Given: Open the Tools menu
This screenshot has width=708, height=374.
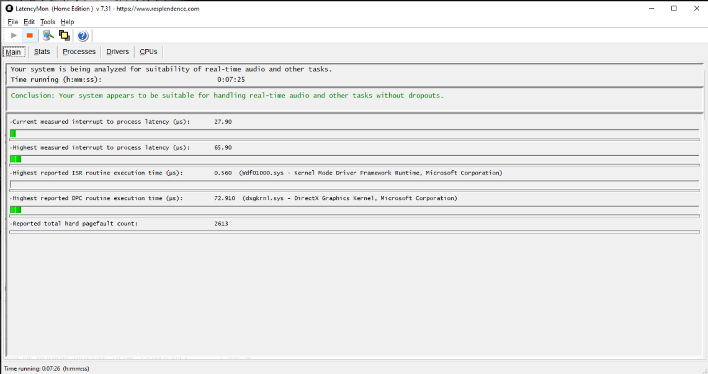Looking at the screenshot, I should [x=48, y=22].
